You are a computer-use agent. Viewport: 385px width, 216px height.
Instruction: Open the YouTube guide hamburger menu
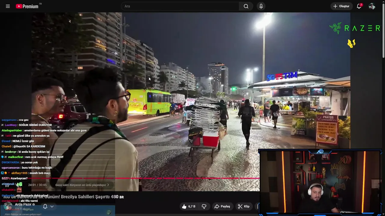tap(8, 6)
